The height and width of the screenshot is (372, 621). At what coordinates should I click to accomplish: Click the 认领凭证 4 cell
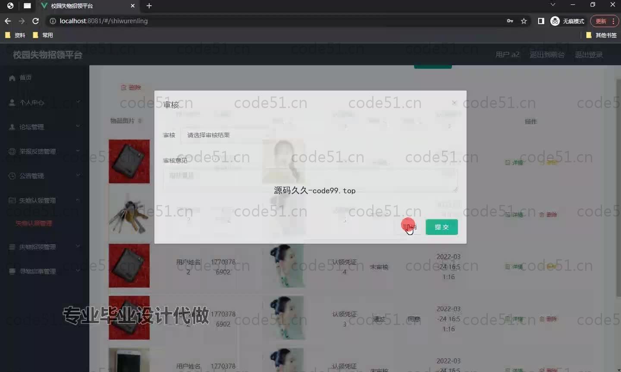[x=345, y=267]
